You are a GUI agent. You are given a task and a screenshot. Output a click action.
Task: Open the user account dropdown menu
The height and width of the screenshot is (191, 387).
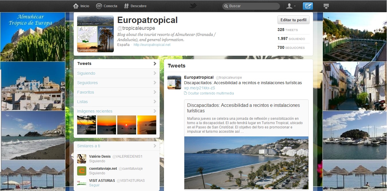click(x=291, y=6)
